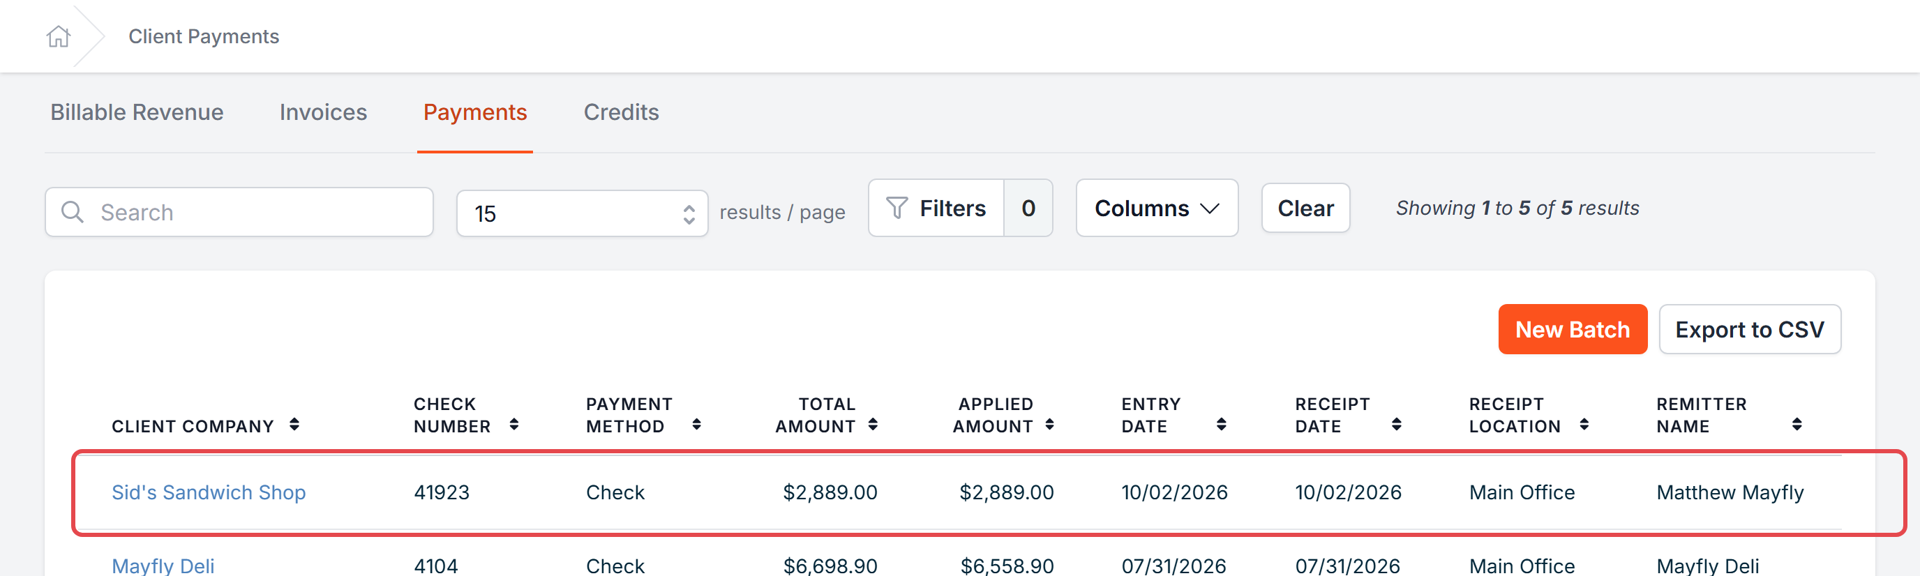Select check number 41923 cell
The height and width of the screenshot is (576, 1920).
coord(442,492)
